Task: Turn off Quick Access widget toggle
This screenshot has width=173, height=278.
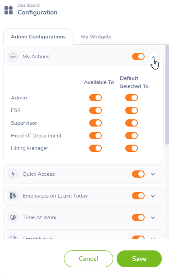Action: pos(138,174)
